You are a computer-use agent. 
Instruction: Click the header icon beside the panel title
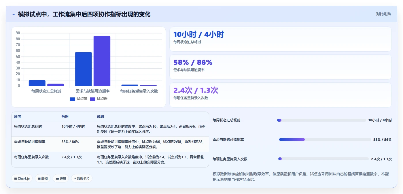pos(14,14)
